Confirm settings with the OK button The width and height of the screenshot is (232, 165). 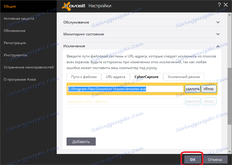click(193, 160)
